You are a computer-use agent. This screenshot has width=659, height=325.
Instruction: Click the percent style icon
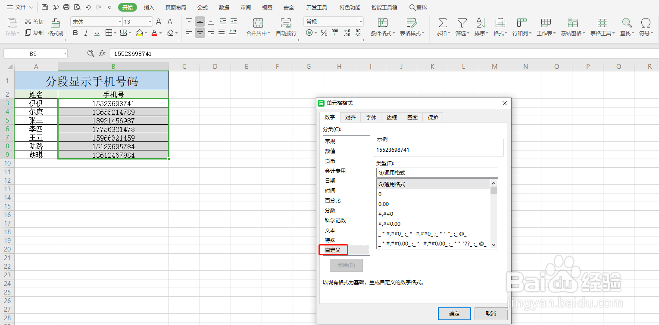pos(324,33)
